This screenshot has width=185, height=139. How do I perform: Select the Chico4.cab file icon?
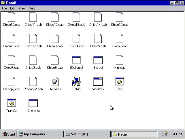(x=76, y=38)
